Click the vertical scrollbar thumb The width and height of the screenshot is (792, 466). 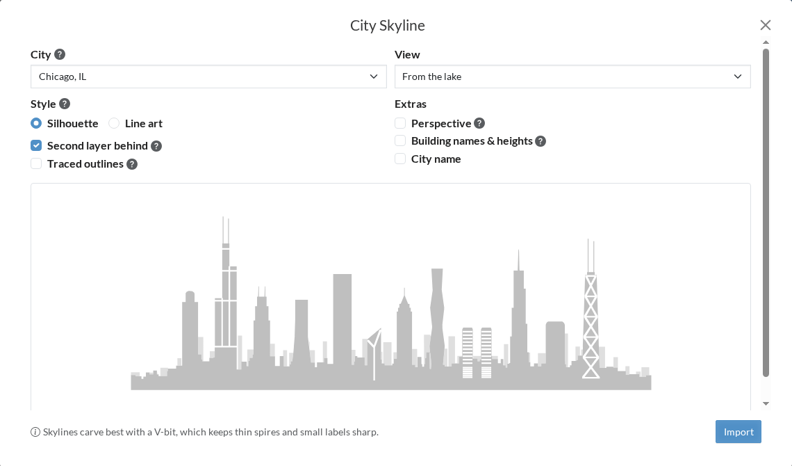pos(766,212)
